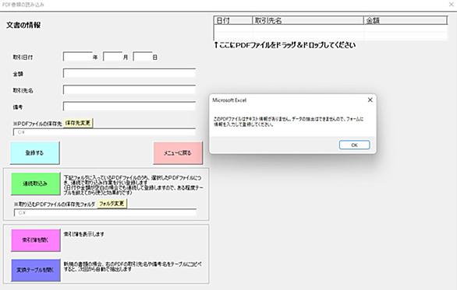Click OK in the Microsoft Excel dialog
This screenshot has width=457, height=290.
pos(354,145)
